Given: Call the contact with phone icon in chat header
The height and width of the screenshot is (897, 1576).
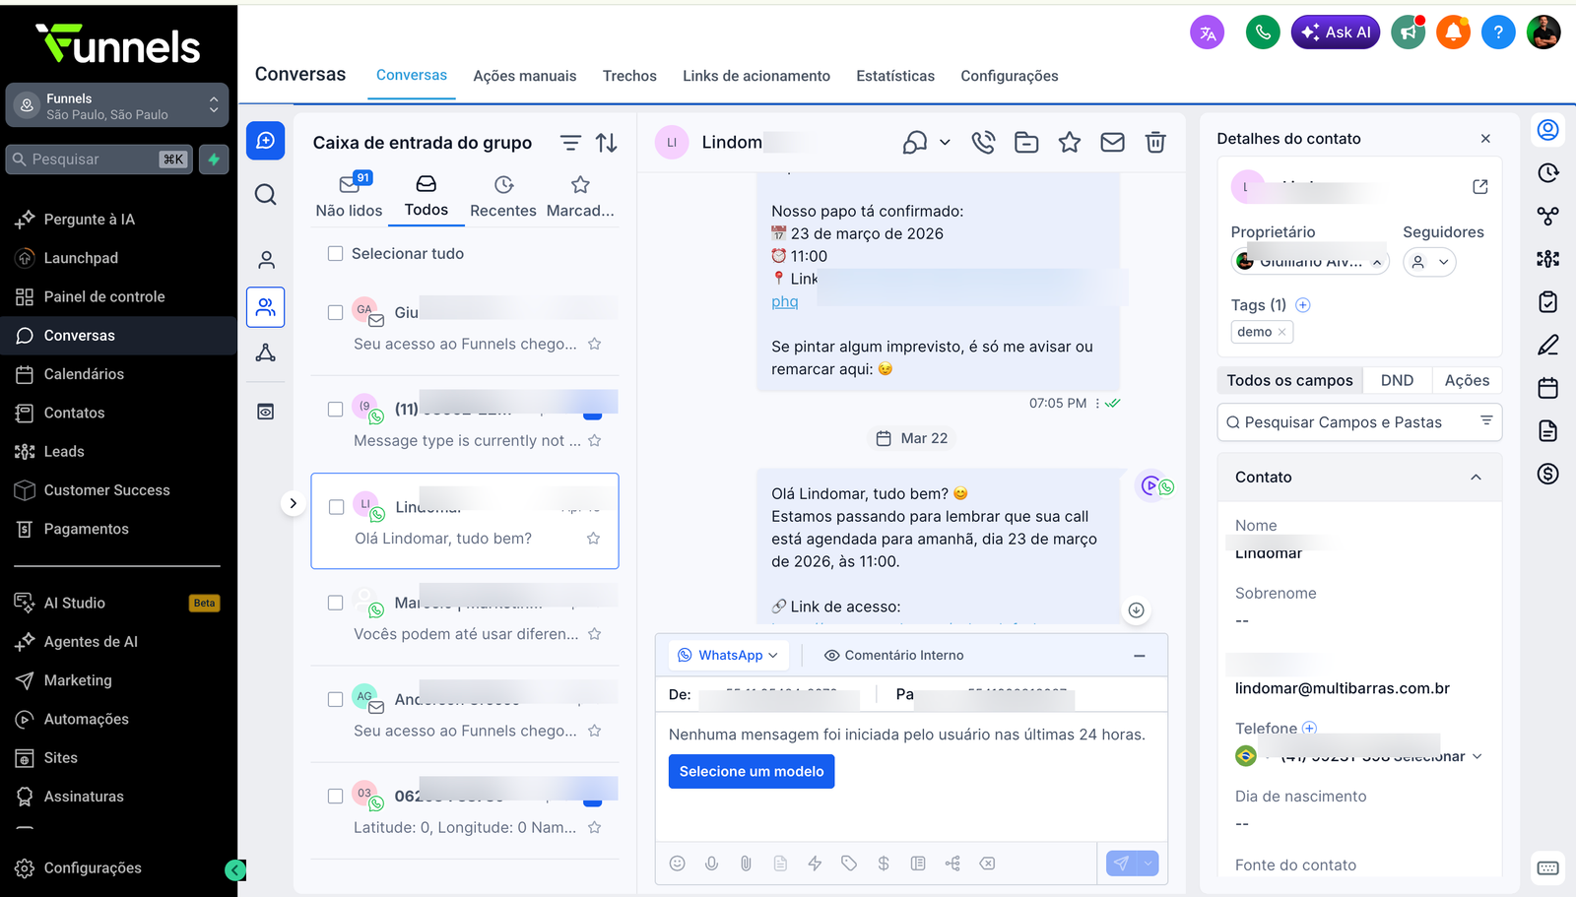Looking at the screenshot, I should [983, 143].
